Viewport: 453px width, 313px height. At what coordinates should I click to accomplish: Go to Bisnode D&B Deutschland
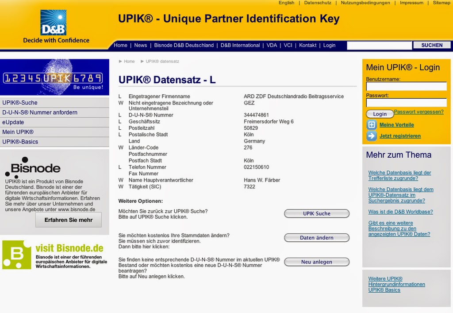pyautogui.click(x=184, y=45)
